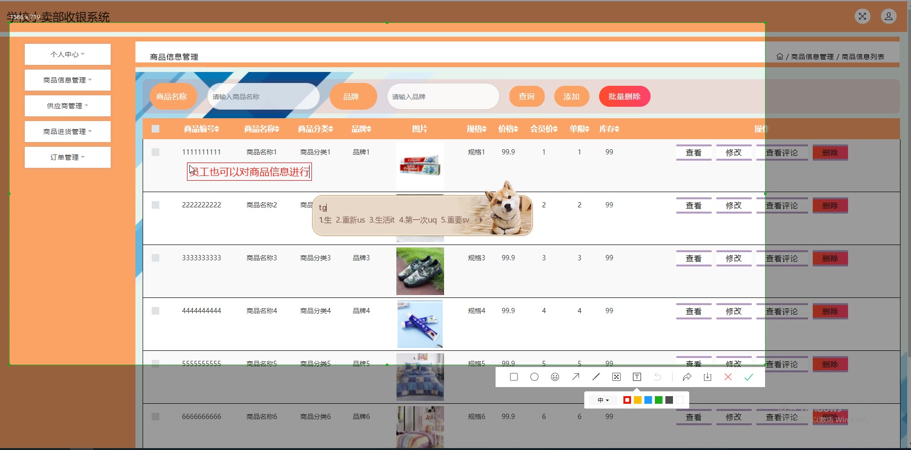Open the text size 中 dropdown

(x=603, y=400)
